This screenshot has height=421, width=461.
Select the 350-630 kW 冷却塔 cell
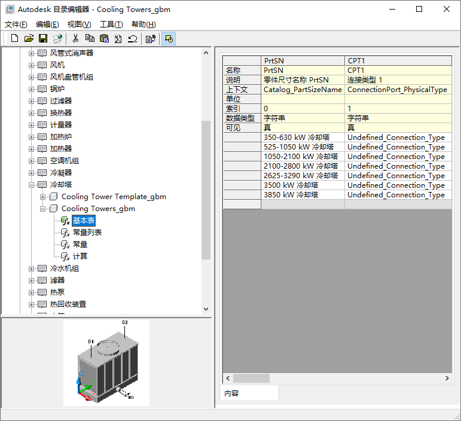[303, 138]
